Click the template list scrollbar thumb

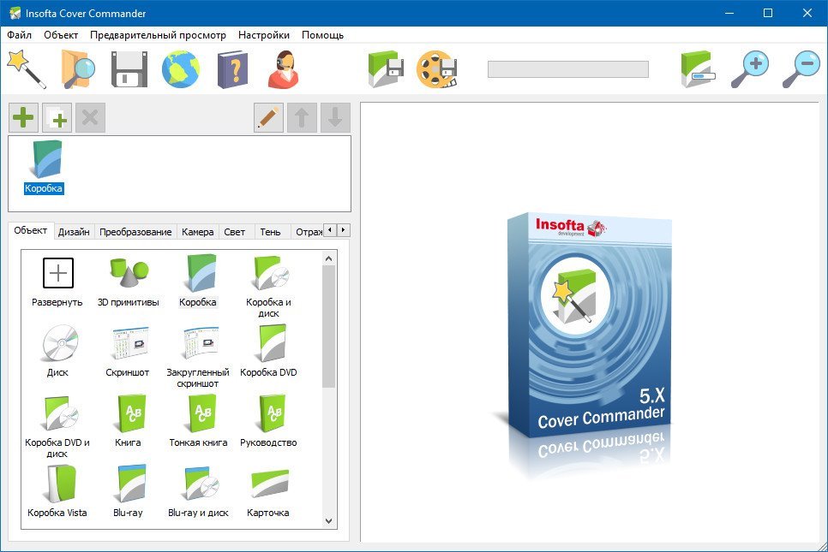tap(328, 327)
